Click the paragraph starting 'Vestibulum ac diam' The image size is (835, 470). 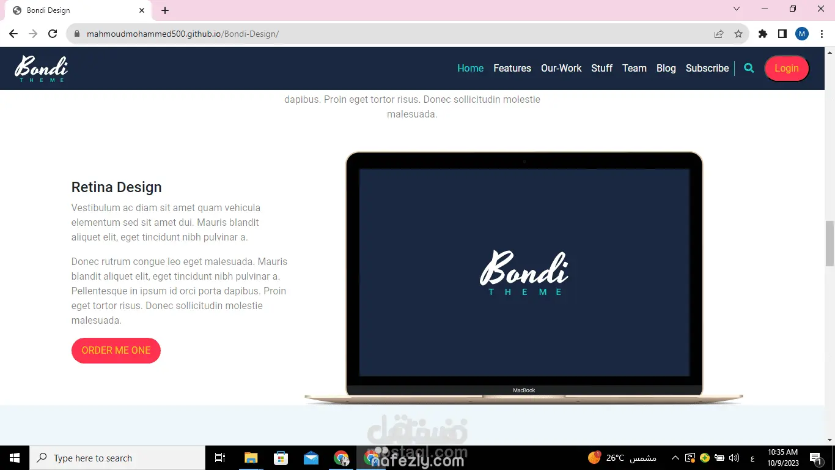tap(166, 223)
